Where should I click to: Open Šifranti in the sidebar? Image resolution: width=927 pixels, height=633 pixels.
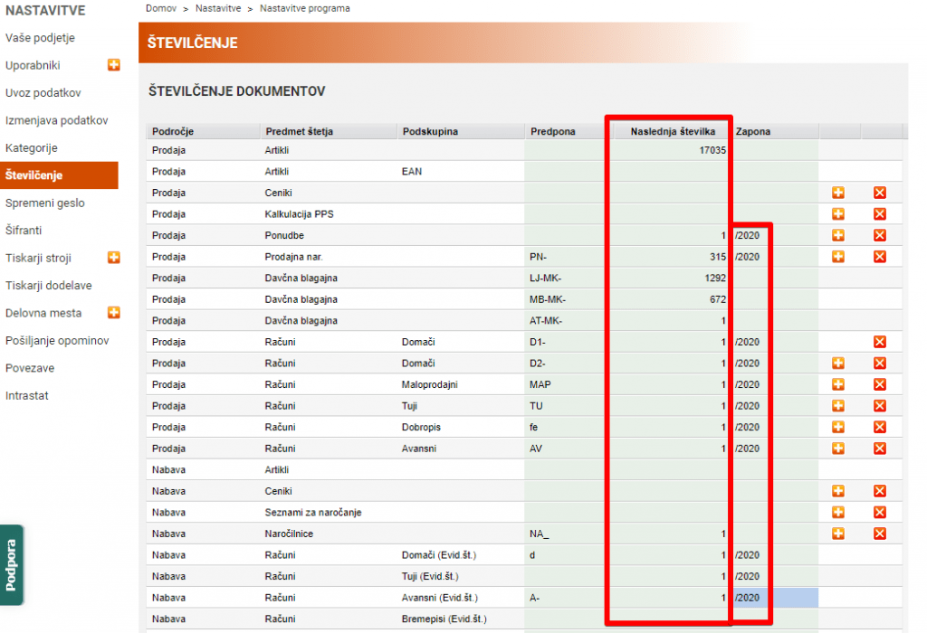point(24,231)
